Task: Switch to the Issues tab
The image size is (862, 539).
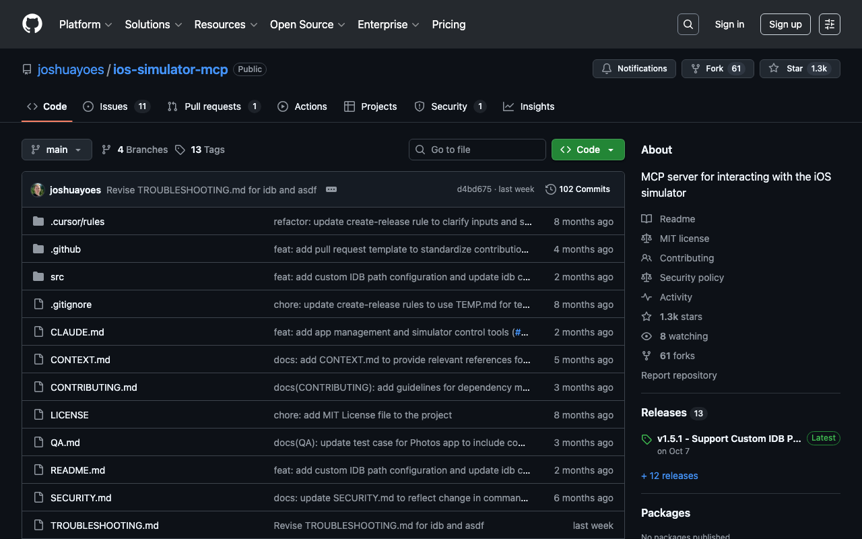Action: [x=113, y=106]
